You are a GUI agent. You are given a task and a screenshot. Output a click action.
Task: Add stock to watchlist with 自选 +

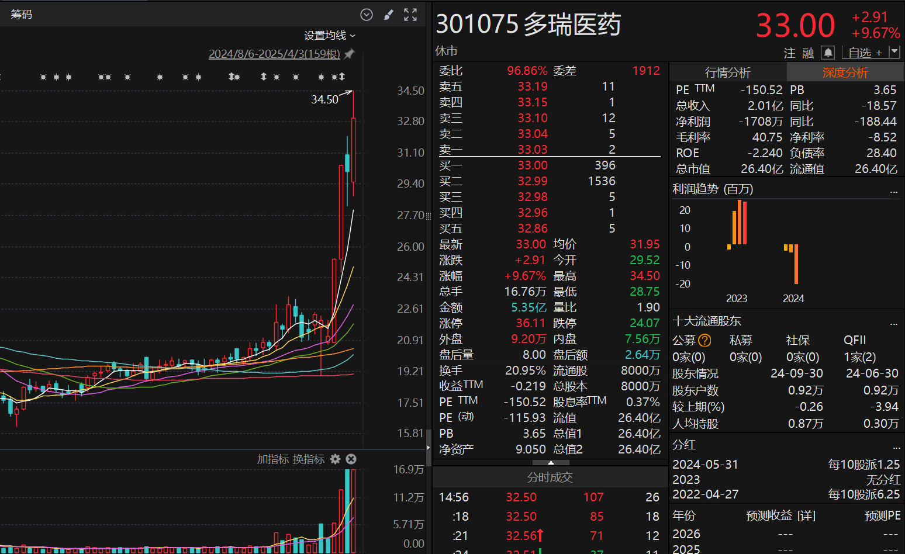[865, 53]
